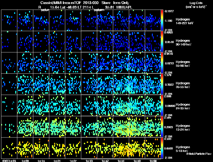Click the '2.008' colorbar maximum value
The image size is (213, 162).
point(168,96)
